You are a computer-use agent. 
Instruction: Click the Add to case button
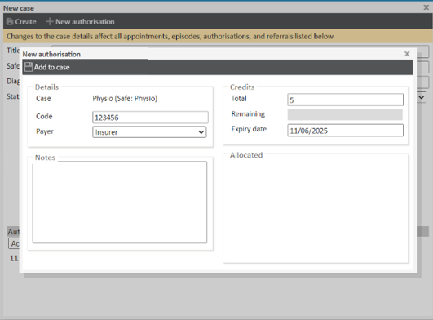point(47,67)
